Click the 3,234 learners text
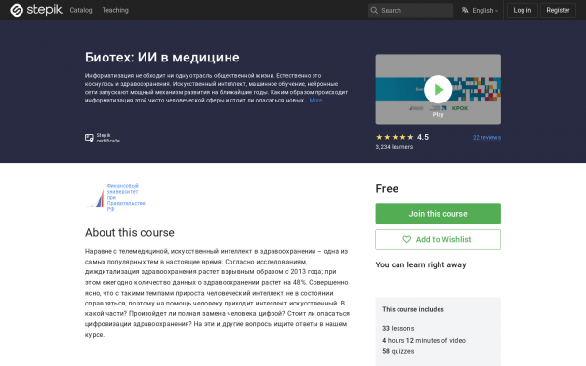Image resolution: width=586 pixels, height=366 pixels. [x=395, y=147]
